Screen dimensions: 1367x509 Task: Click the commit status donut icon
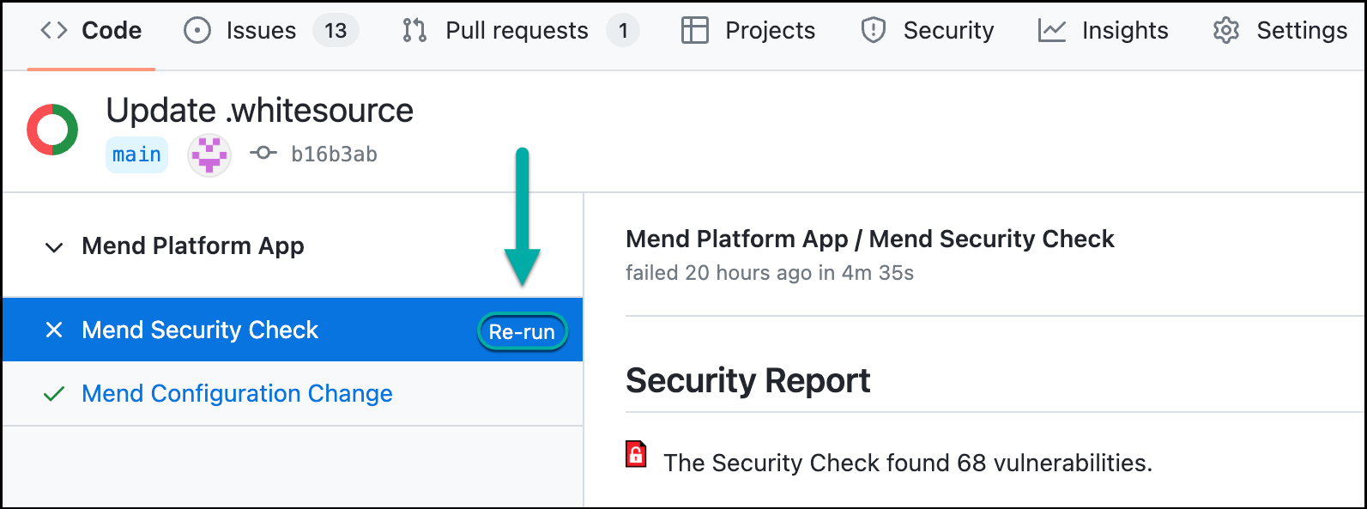tap(52, 130)
